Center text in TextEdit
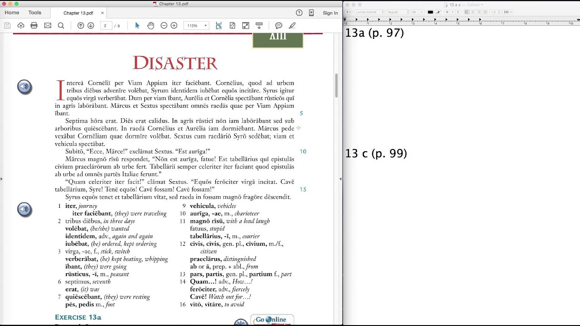Viewport: 580px width, 326px height. click(x=473, y=12)
